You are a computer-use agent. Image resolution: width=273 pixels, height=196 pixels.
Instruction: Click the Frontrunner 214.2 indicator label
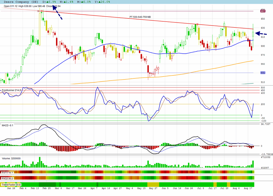11,90
